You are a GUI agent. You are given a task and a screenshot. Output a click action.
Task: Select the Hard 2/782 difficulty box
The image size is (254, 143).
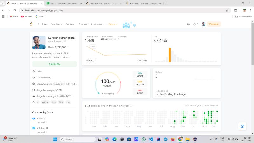tap(140, 92)
